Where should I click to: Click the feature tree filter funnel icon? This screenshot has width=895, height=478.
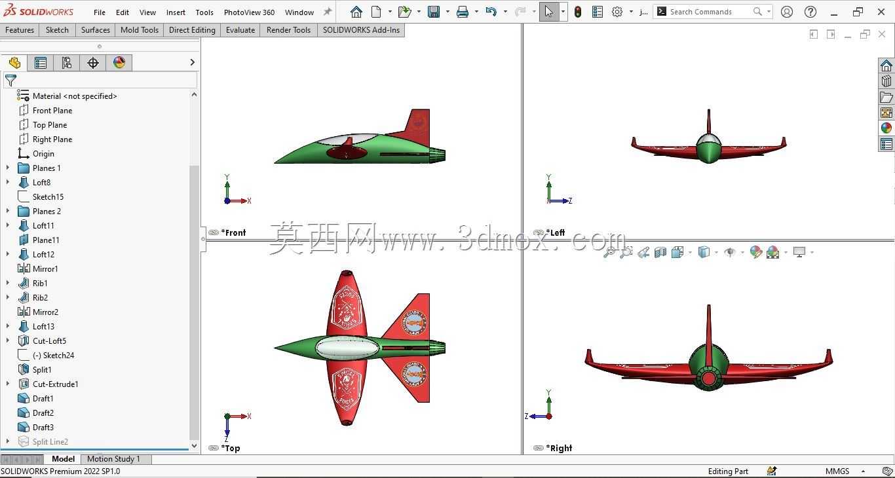(10, 81)
